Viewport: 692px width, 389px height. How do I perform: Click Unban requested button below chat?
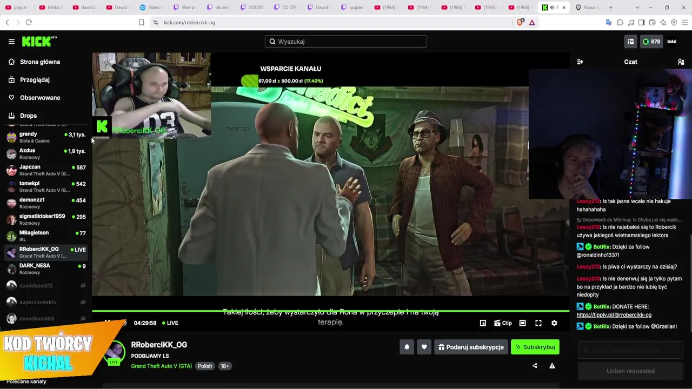(x=630, y=371)
